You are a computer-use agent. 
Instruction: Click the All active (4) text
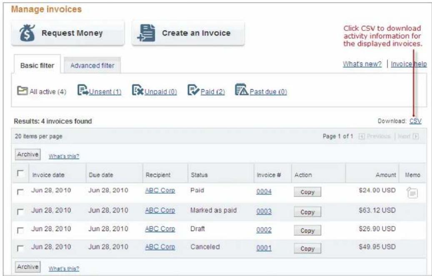[48, 92]
